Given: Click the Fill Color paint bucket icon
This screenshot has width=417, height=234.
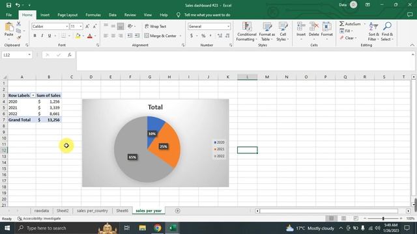Looking at the screenshot, I should pyautogui.click(x=78, y=36).
